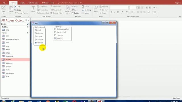
Task: Open the More dropdown in Records
Action: click(x=86, y=13)
